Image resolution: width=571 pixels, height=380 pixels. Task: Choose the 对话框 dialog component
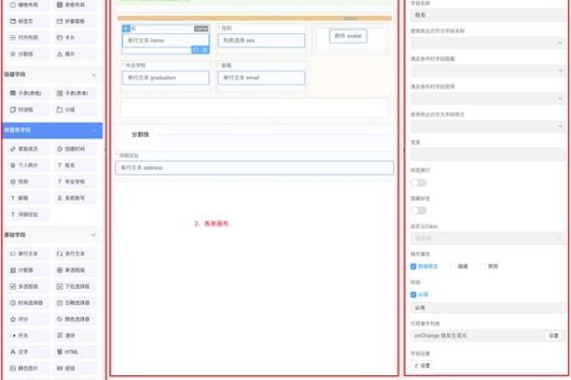(x=28, y=109)
